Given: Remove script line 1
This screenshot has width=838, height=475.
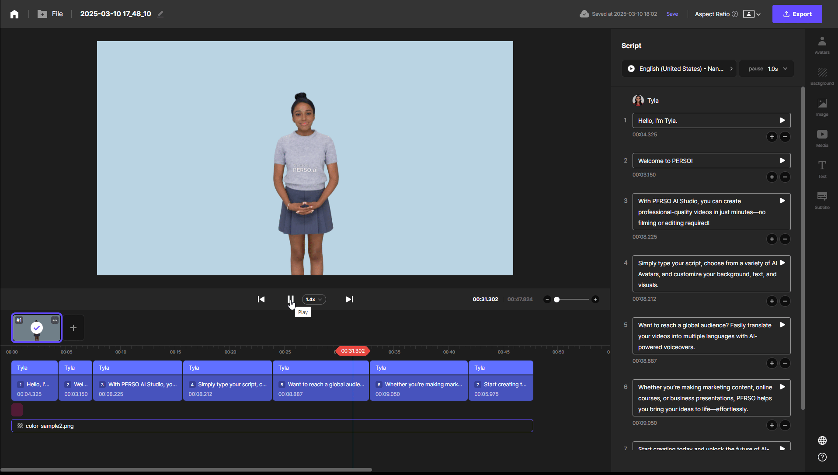Looking at the screenshot, I should 785,137.
